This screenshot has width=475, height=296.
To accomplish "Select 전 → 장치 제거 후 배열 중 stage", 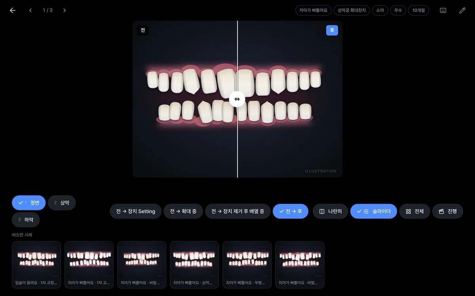I will (237, 211).
